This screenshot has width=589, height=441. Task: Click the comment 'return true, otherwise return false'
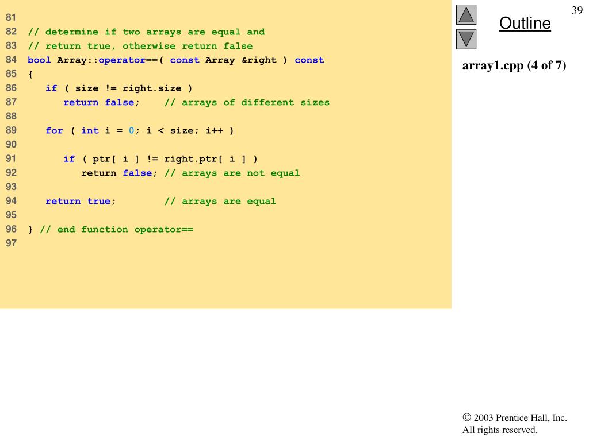tap(140, 46)
